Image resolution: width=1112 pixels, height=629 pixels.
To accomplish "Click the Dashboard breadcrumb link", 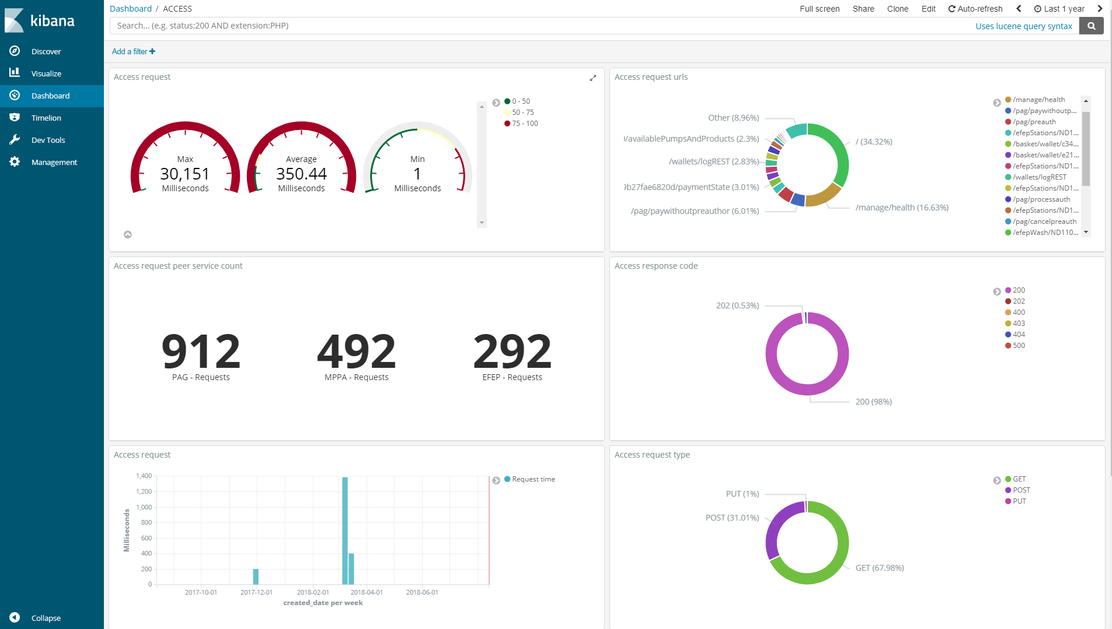I will [131, 9].
